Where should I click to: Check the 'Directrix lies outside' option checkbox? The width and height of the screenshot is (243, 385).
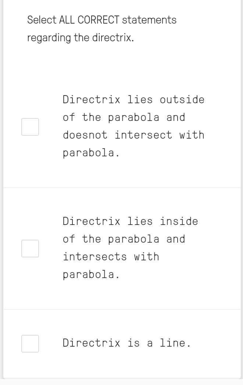[x=30, y=127]
